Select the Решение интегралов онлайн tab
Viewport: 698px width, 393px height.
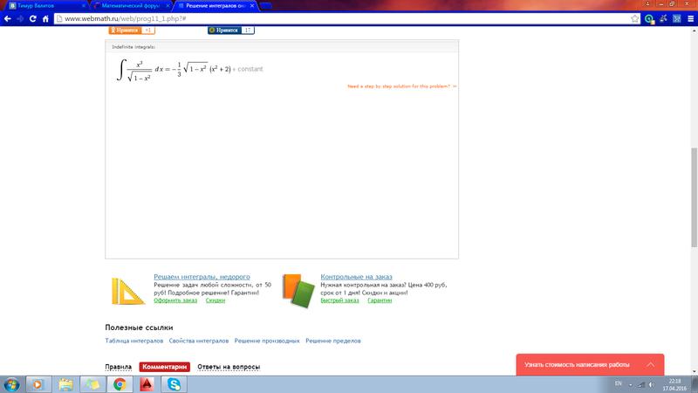click(216, 6)
